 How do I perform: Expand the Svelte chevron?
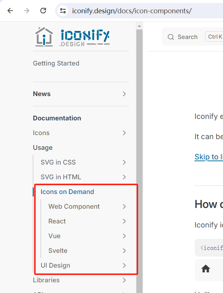click(125, 251)
